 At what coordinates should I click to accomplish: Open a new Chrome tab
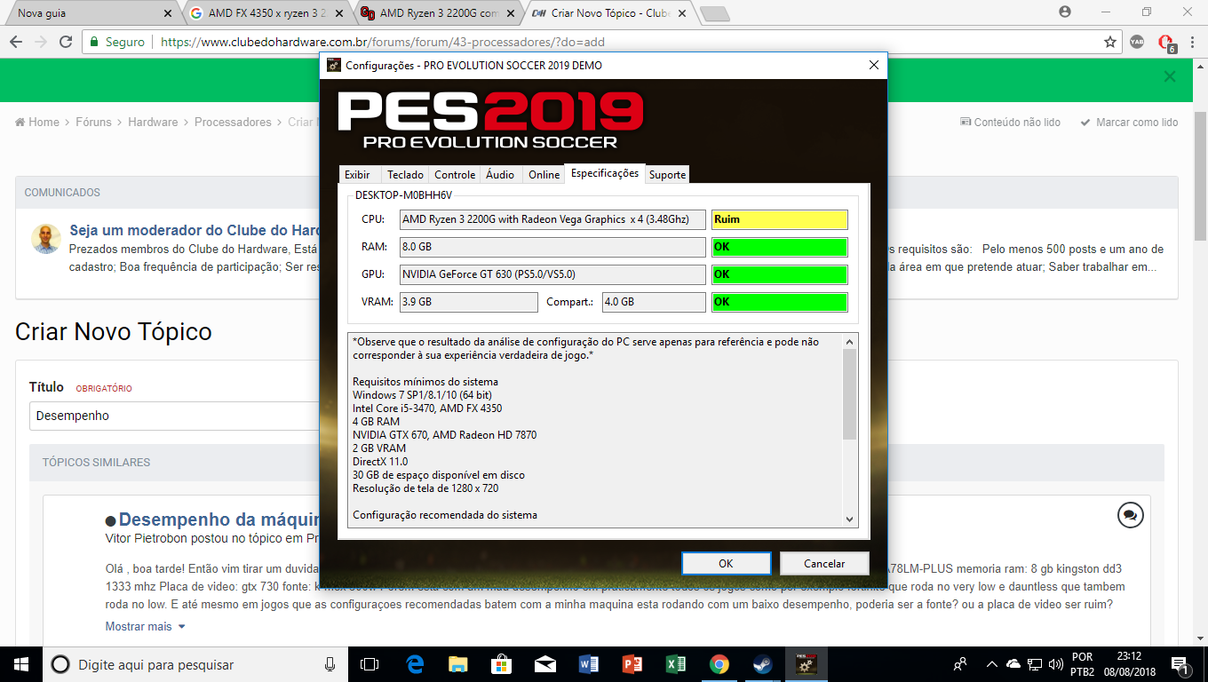714,13
